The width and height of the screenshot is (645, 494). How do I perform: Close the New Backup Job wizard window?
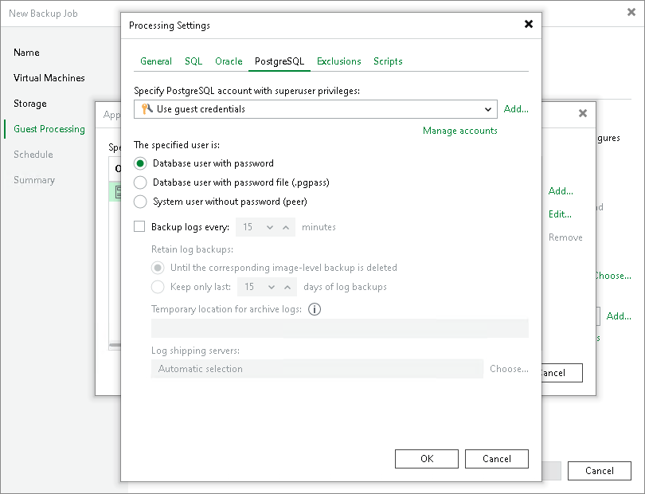point(631,13)
